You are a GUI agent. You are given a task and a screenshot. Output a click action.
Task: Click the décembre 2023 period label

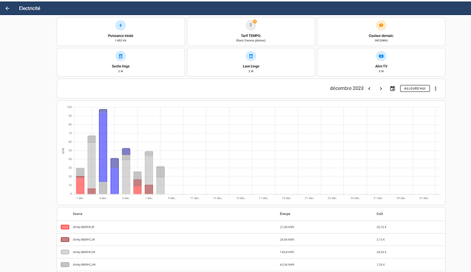(347, 89)
